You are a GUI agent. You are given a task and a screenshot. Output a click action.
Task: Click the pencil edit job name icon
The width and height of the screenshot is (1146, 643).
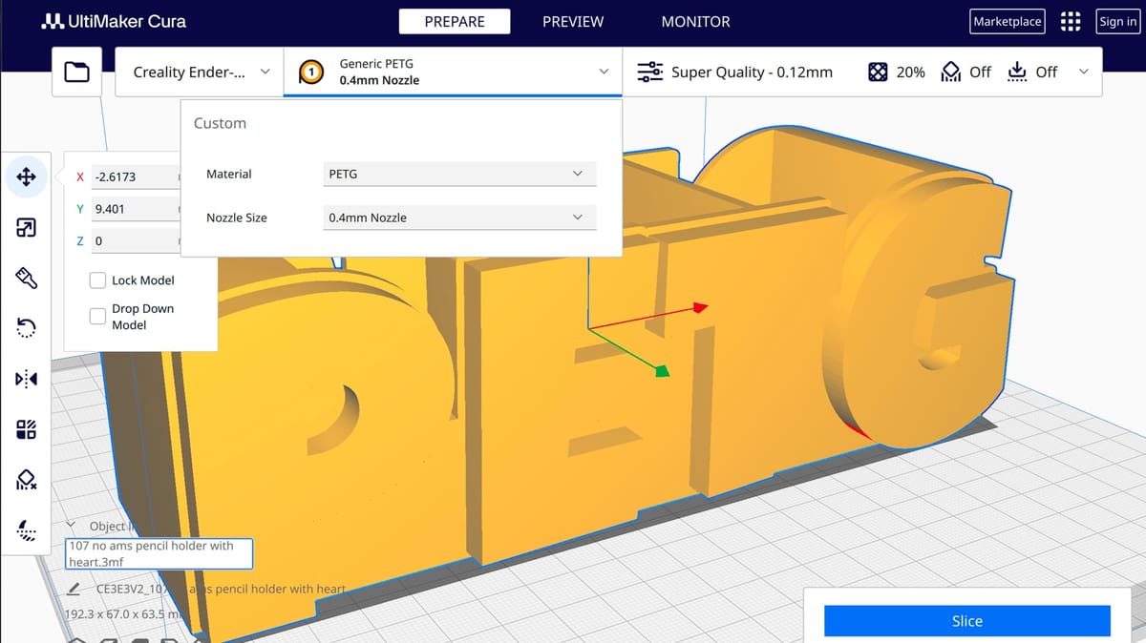click(x=74, y=590)
